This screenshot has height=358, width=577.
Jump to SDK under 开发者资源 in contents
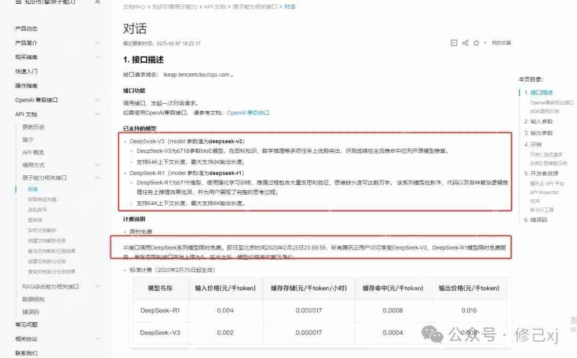(x=535, y=201)
